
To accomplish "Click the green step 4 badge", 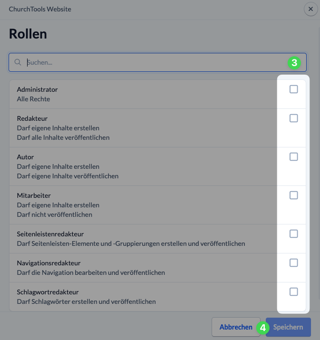I will point(263,327).
